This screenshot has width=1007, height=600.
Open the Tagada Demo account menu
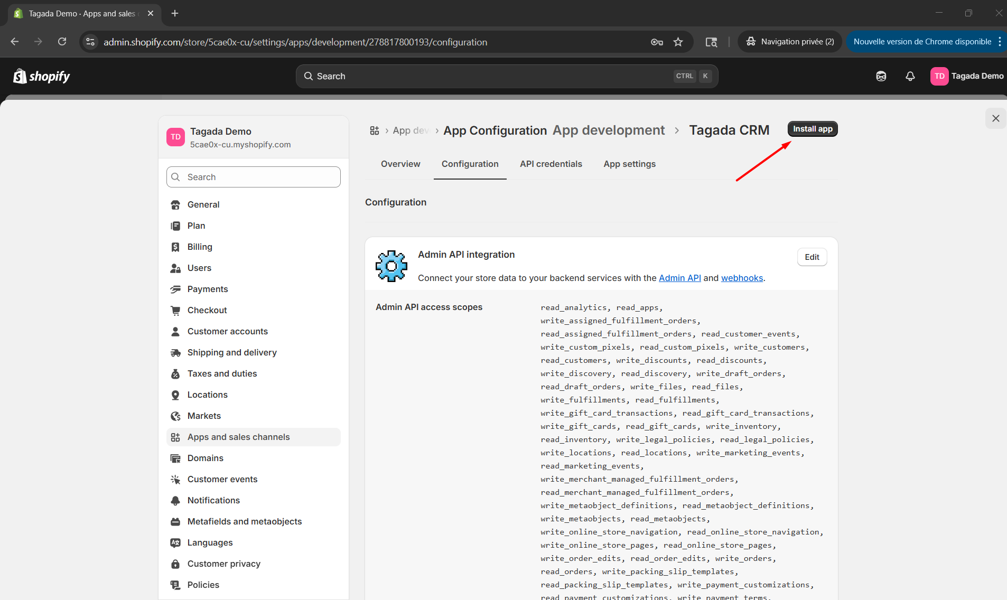coord(967,76)
